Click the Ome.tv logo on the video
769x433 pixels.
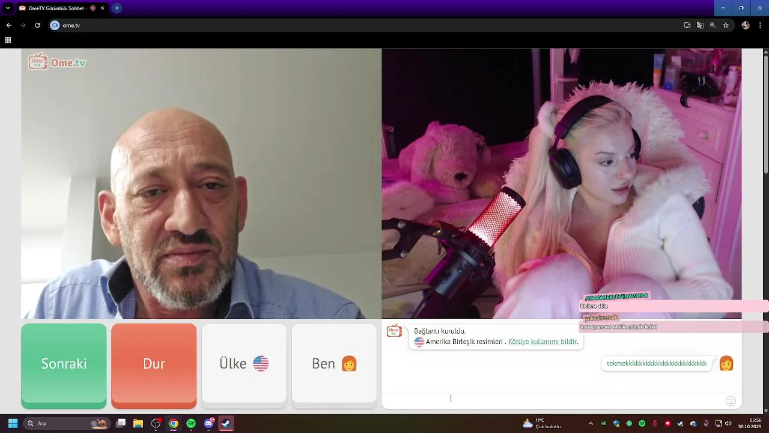point(57,62)
